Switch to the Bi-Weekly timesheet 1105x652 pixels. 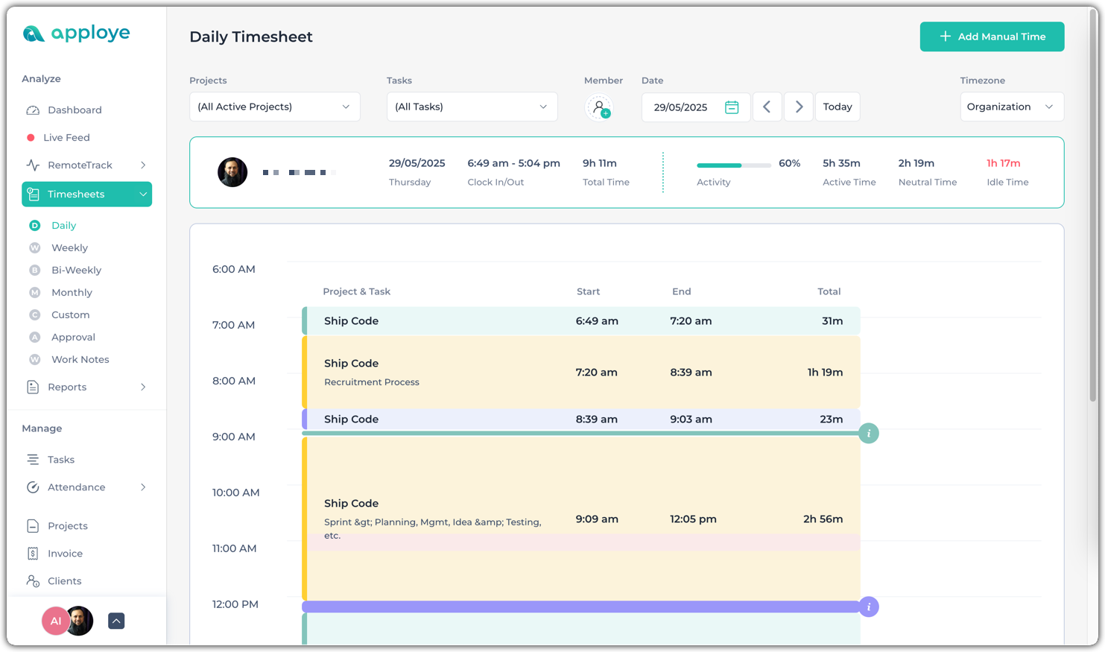(x=76, y=270)
